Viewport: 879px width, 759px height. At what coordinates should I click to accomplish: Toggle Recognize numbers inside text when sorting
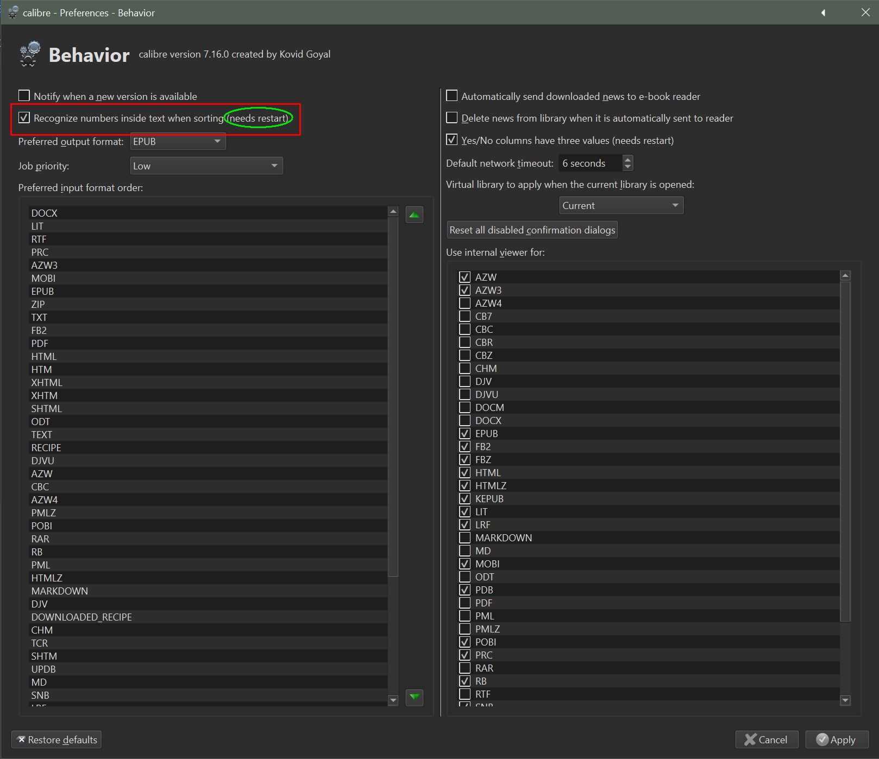pyautogui.click(x=24, y=118)
